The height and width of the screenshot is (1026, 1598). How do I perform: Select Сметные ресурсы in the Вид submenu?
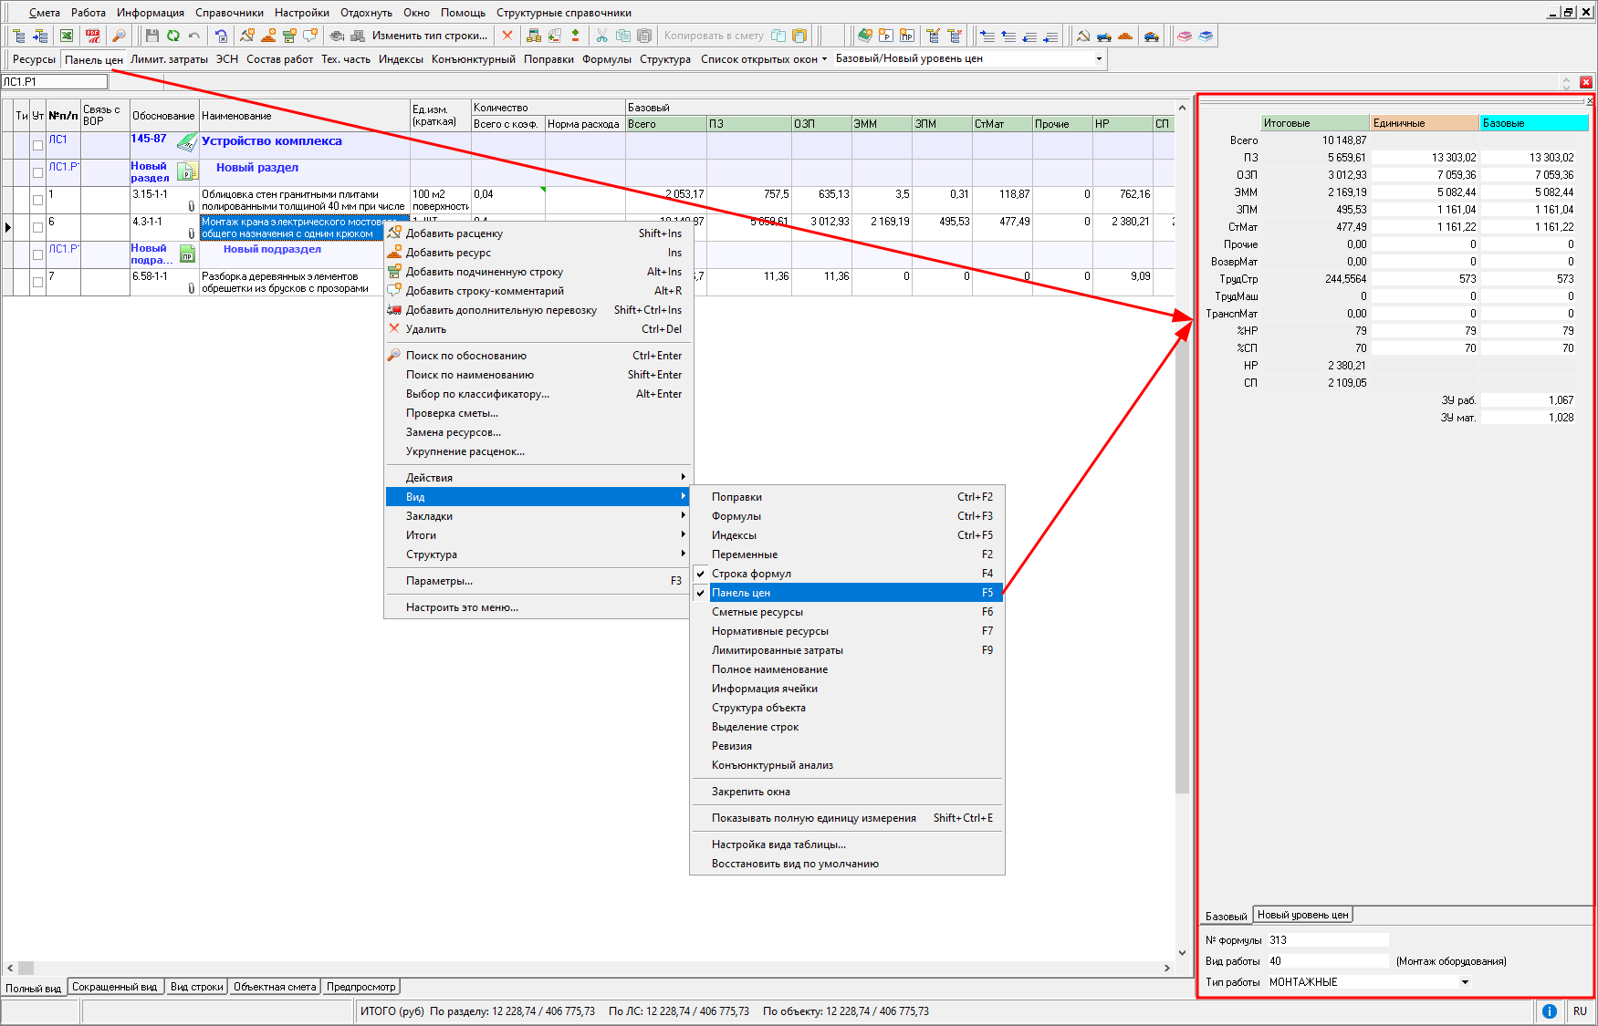coord(757,612)
